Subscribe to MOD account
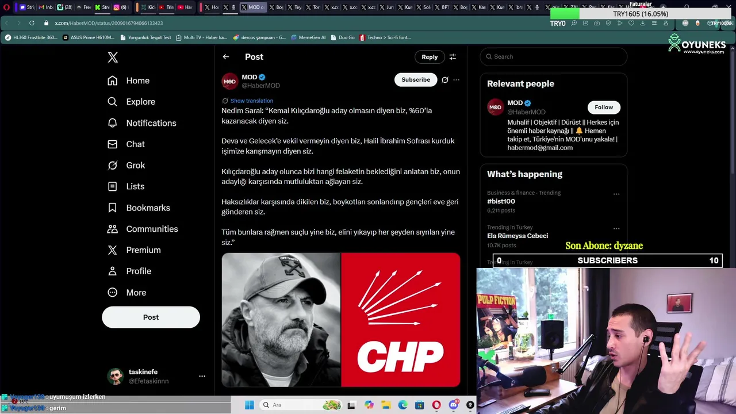 tap(416, 80)
